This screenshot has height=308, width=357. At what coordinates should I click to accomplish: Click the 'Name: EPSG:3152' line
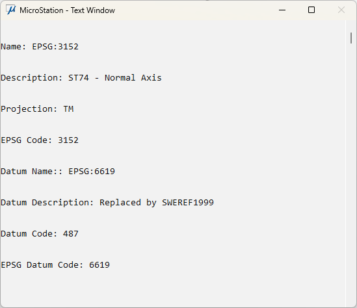(40, 47)
